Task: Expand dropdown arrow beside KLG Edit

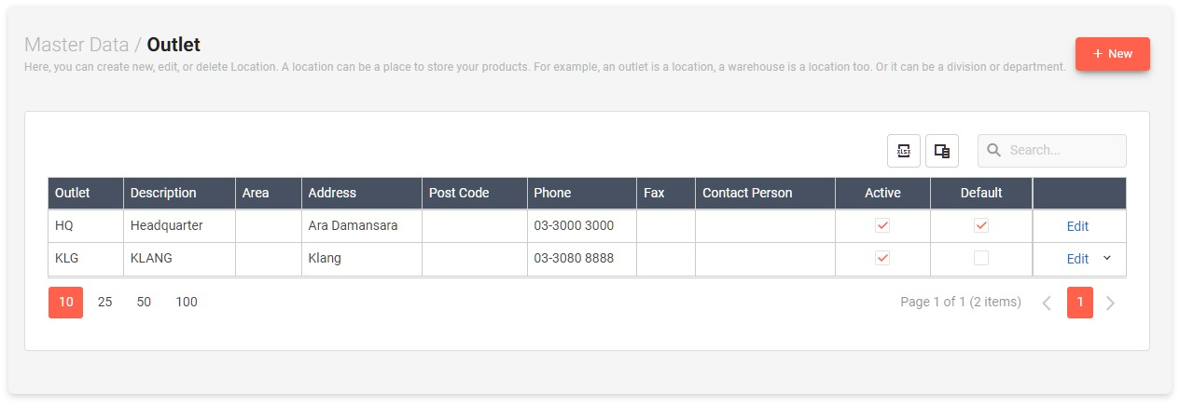Action: point(1107,258)
